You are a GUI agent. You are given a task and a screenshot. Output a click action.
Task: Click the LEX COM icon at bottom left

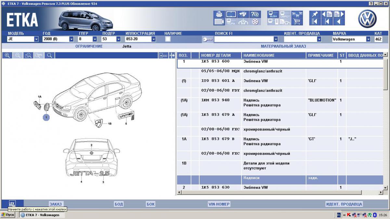tap(12, 204)
